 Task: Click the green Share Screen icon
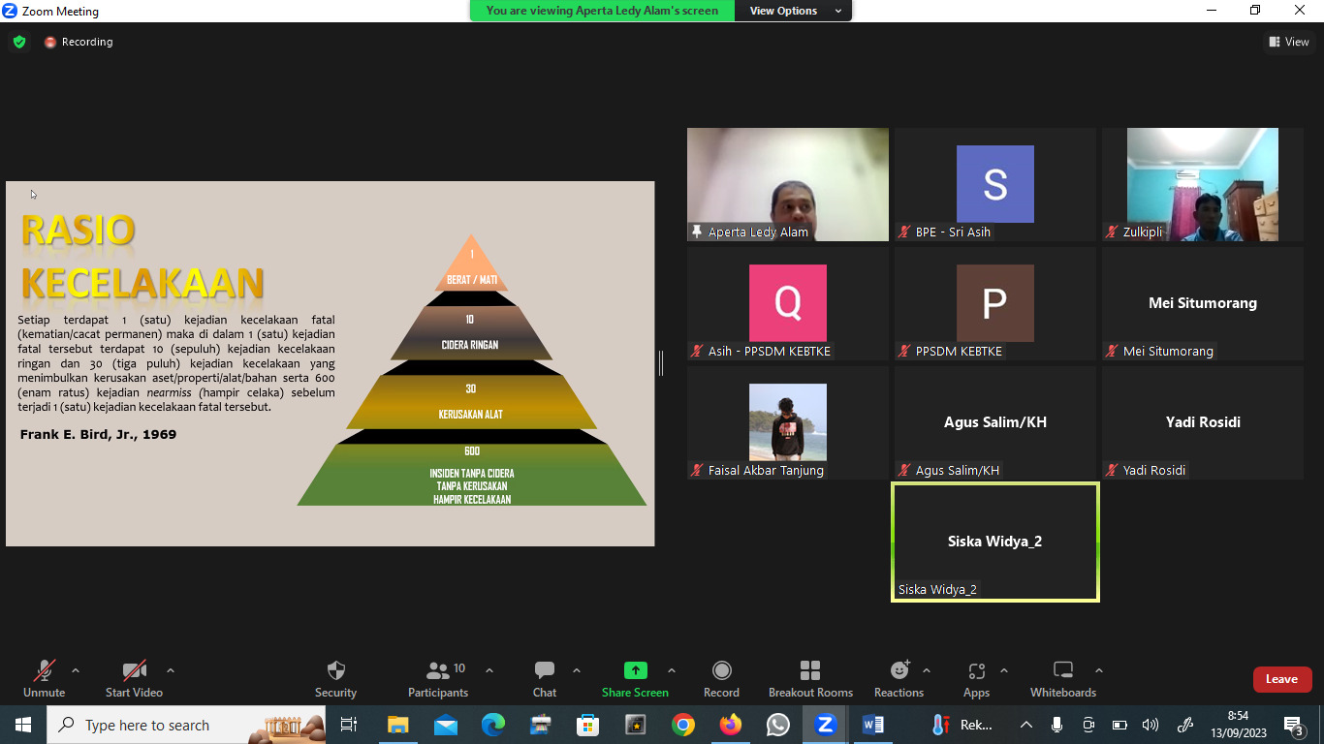635,670
